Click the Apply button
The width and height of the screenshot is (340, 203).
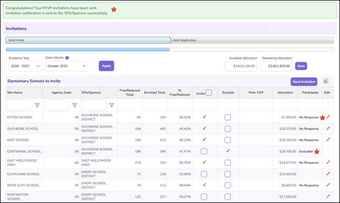coord(106,66)
